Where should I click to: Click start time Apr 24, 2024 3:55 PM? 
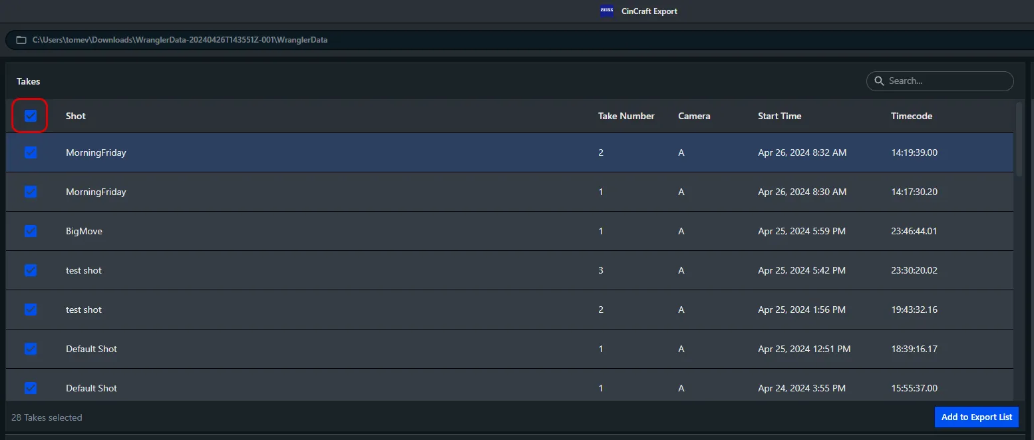802,388
